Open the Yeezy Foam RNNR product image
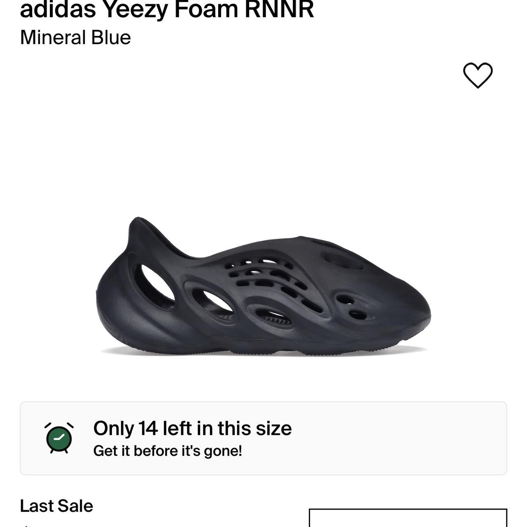 pos(263,288)
